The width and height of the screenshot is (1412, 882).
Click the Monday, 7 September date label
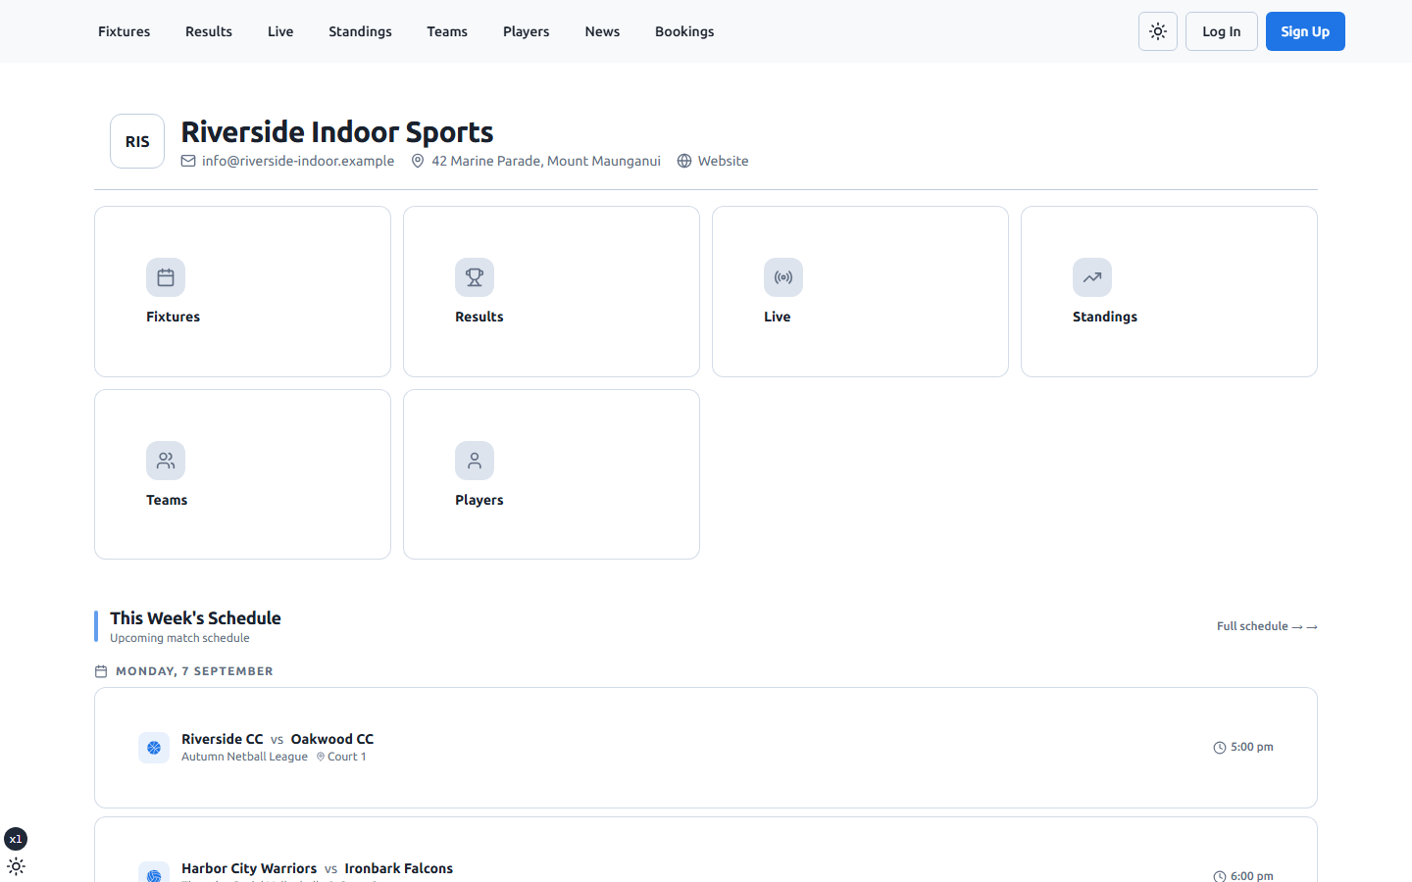pos(194,671)
